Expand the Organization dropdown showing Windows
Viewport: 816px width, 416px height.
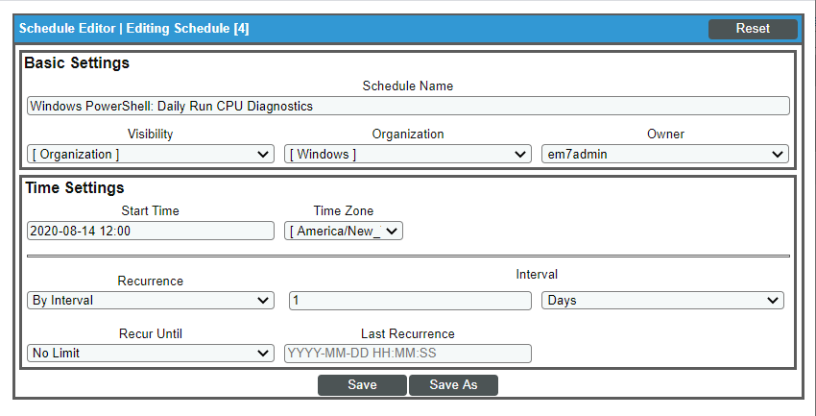coord(408,155)
